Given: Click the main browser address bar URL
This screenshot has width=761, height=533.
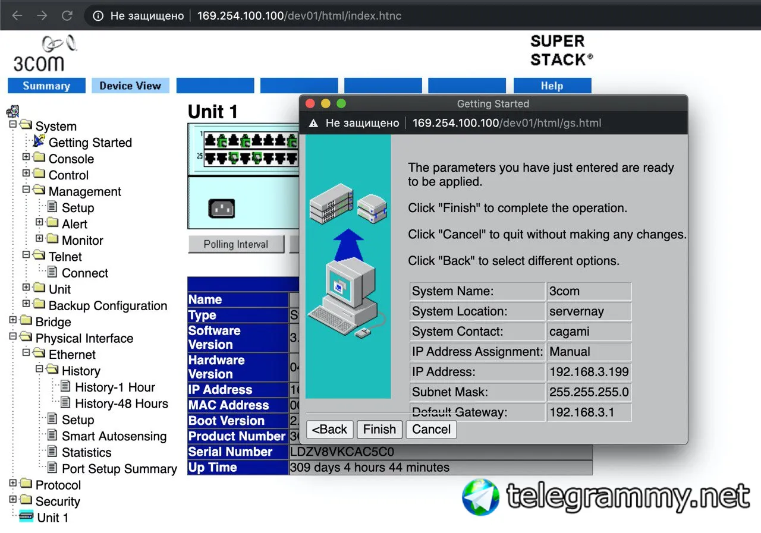Looking at the screenshot, I should (x=300, y=15).
